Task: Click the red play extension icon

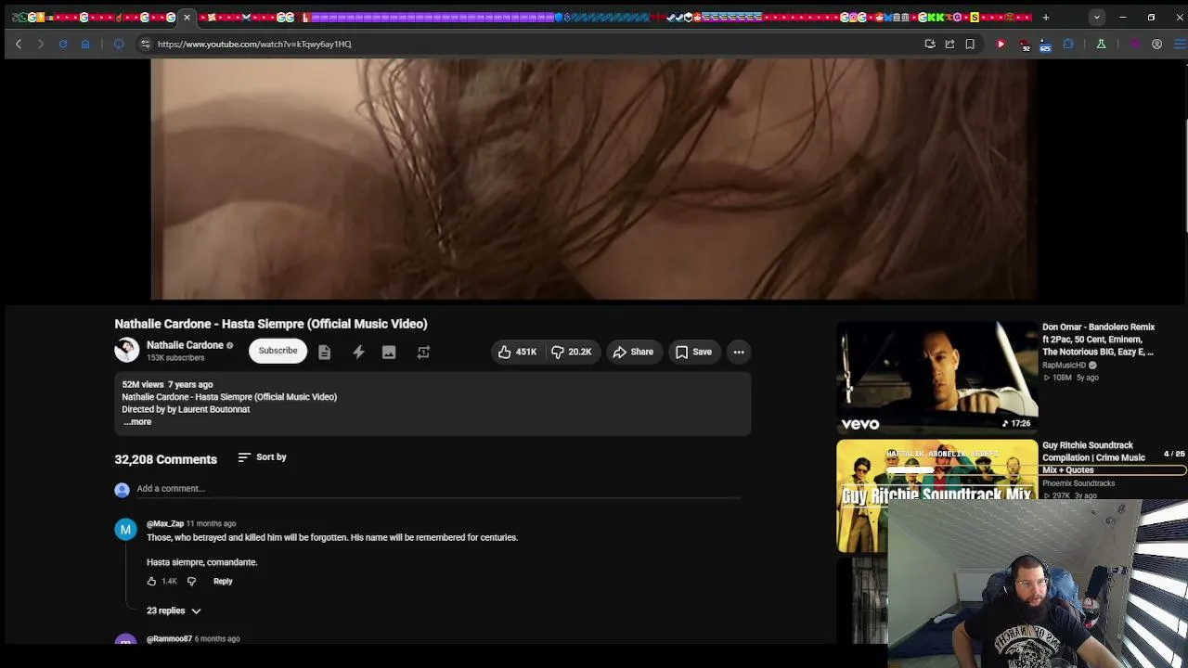Action: point(1001,44)
